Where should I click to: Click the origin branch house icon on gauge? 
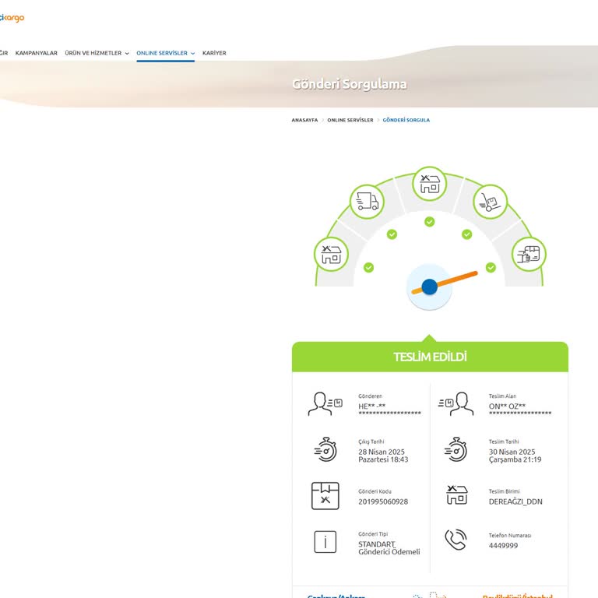[331, 255]
